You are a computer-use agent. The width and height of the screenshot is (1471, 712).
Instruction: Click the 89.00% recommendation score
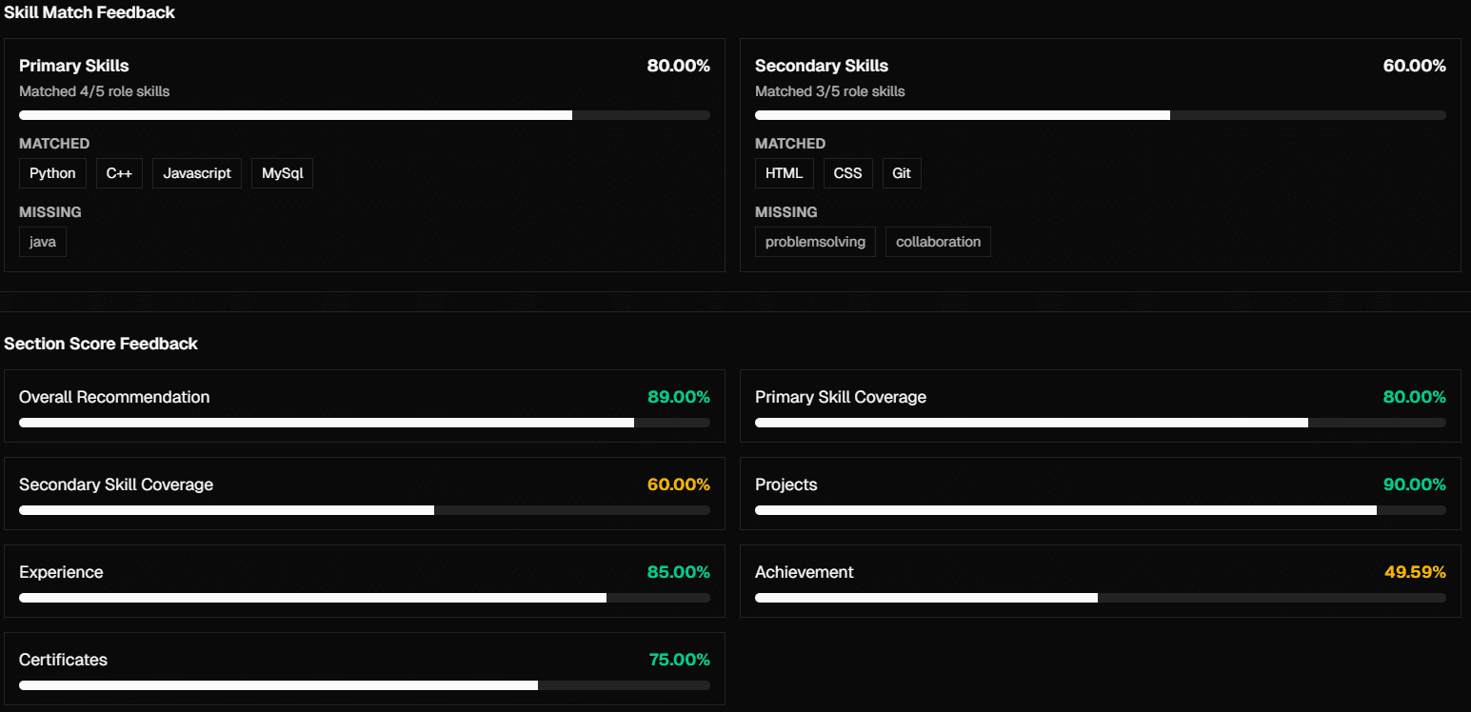pyautogui.click(x=679, y=397)
